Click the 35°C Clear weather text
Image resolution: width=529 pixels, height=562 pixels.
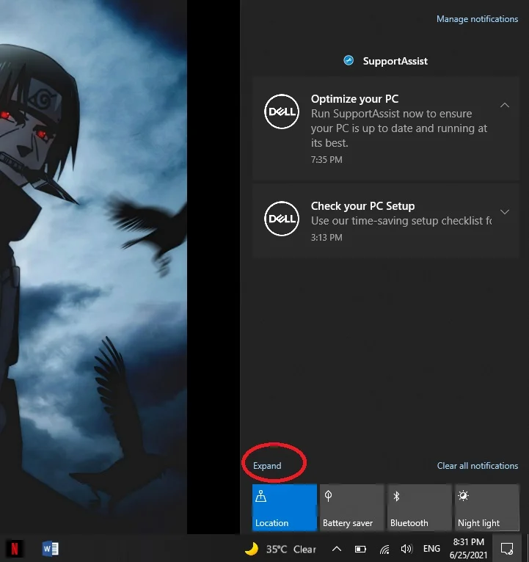[291, 549]
